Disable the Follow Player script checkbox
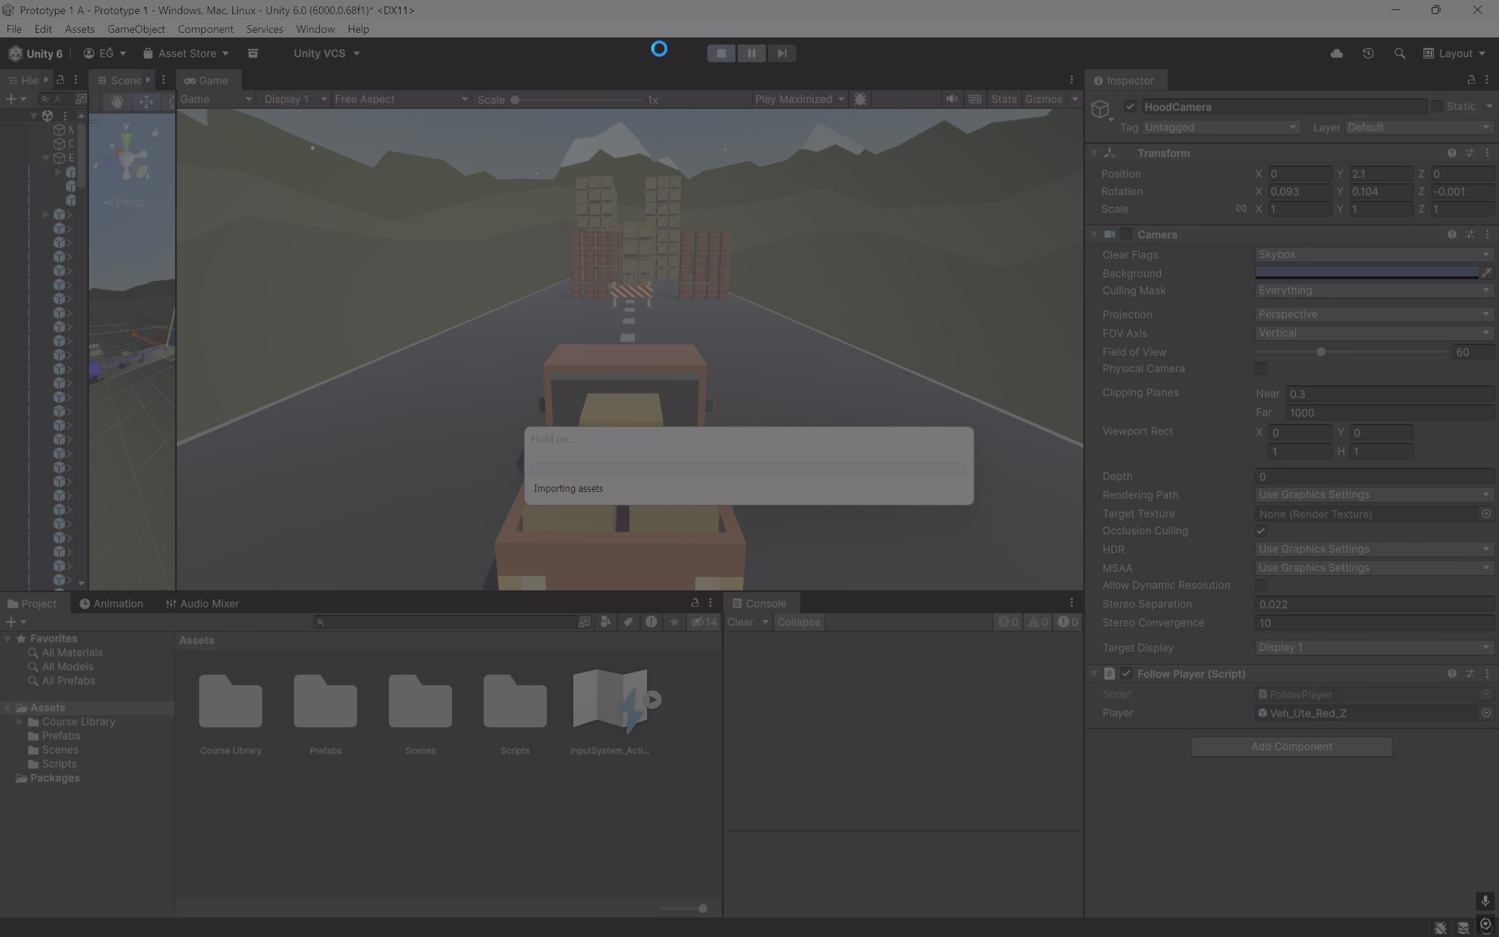 (x=1126, y=673)
